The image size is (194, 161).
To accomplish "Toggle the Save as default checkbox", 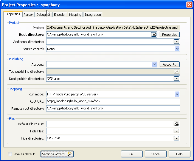I will (x=10, y=154).
